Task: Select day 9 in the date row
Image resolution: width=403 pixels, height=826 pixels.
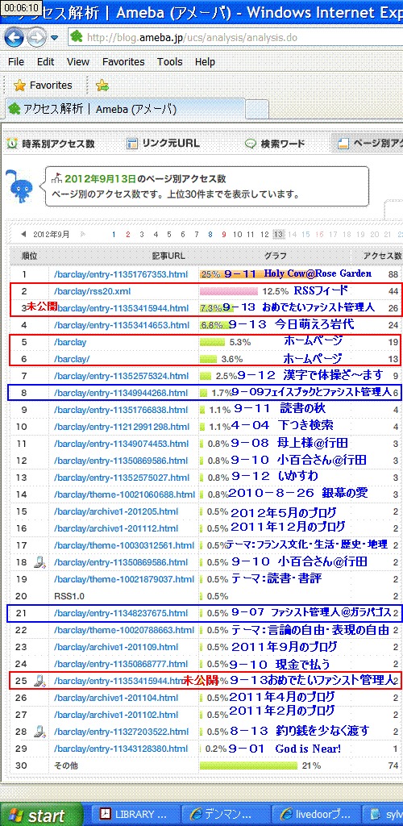Action: click(x=224, y=234)
